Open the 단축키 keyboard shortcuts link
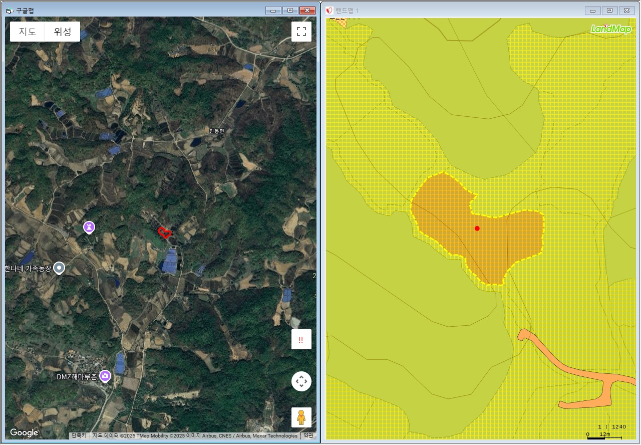Viewport: 641px width, 445px height. pyautogui.click(x=79, y=435)
